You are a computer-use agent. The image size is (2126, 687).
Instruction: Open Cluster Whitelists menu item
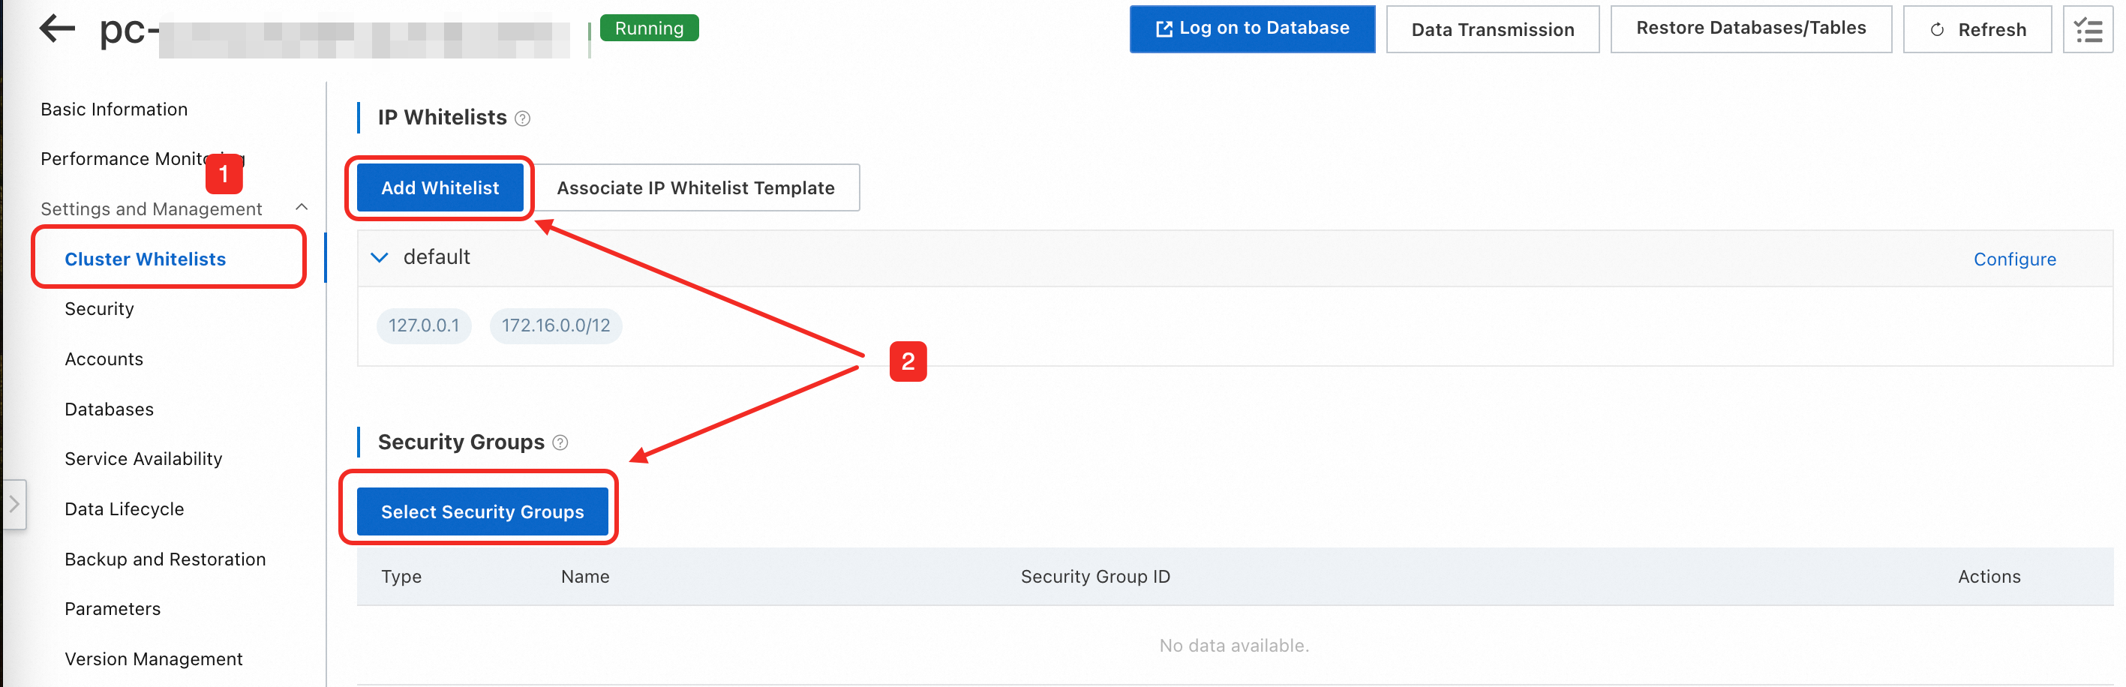click(x=146, y=259)
